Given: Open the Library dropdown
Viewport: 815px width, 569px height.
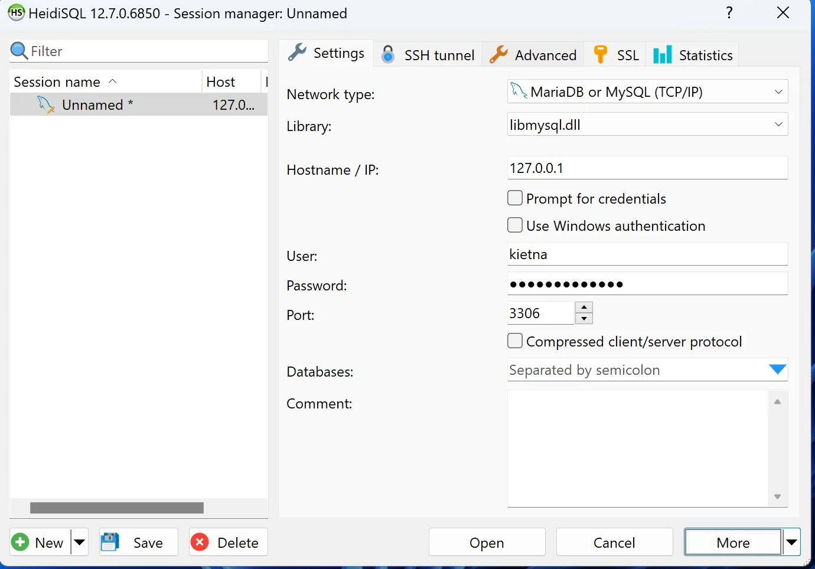Looking at the screenshot, I should click(x=778, y=125).
